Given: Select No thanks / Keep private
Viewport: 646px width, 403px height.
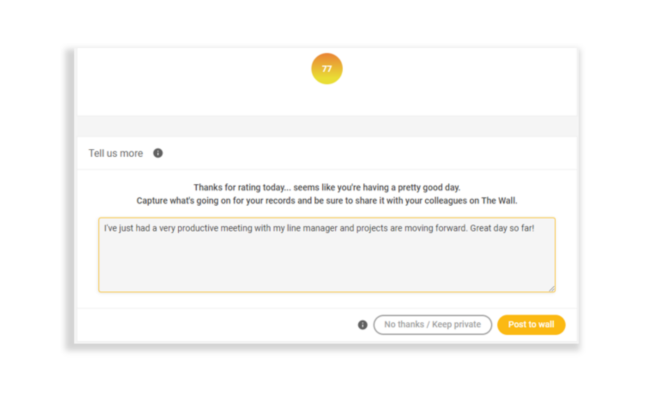Looking at the screenshot, I should (432, 325).
